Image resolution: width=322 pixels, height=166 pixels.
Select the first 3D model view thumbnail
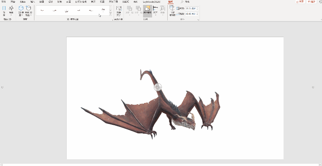42,10
